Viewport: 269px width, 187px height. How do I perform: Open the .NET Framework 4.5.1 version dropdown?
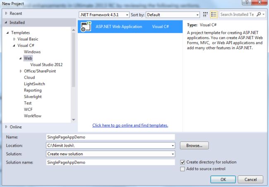pos(104,15)
